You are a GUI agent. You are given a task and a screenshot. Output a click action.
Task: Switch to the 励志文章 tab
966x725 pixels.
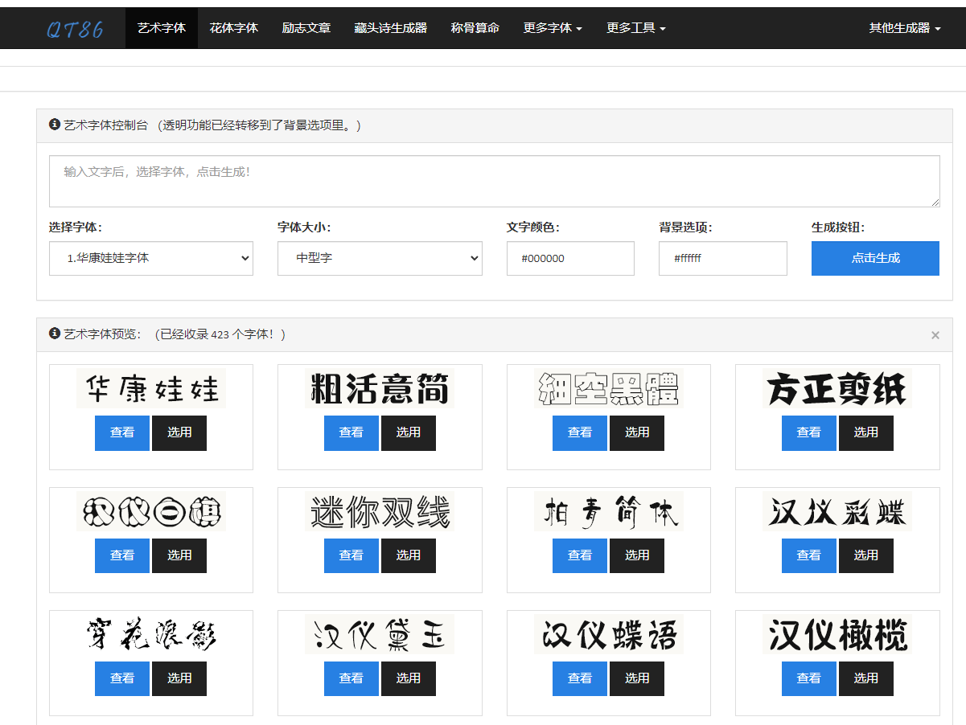click(x=306, y=27)
